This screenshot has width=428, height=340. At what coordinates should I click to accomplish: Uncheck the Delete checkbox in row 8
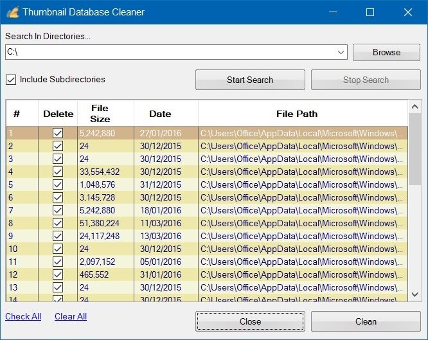58,223
